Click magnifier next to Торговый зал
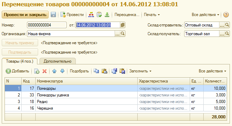This screenshot has width=232, height=126. point(227,34)
